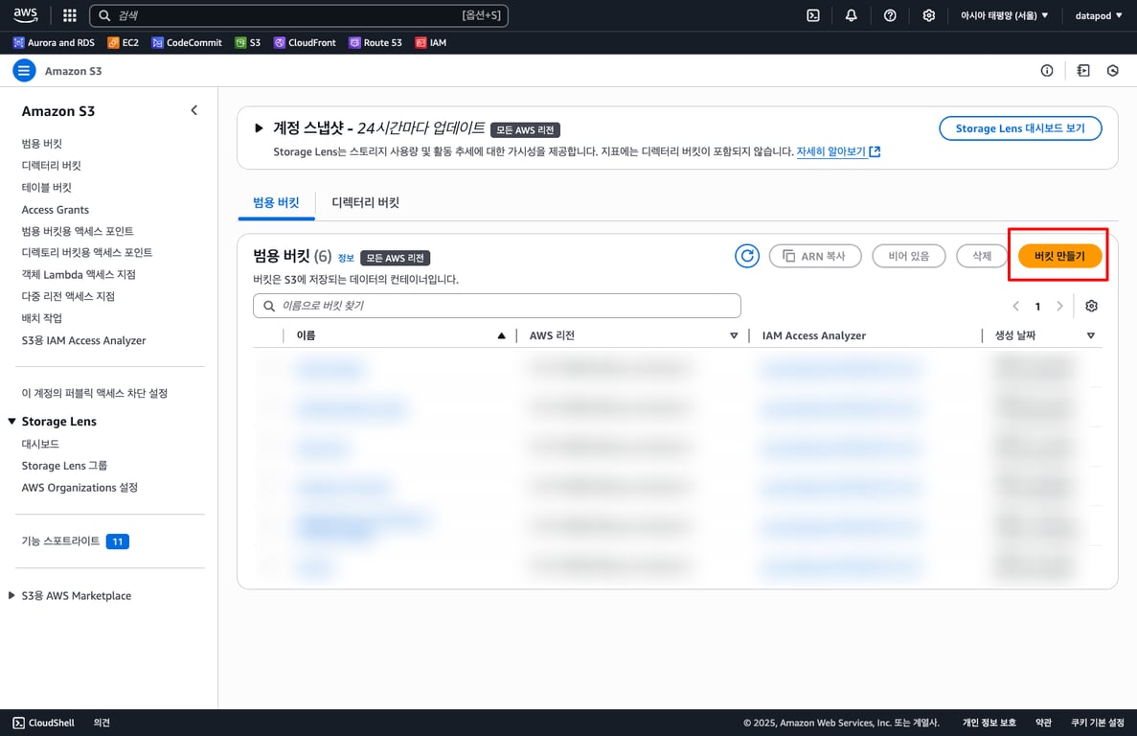
Task: Click 버킷 만들기 button
Action: pyautogui.click(x=1059, y=256)
